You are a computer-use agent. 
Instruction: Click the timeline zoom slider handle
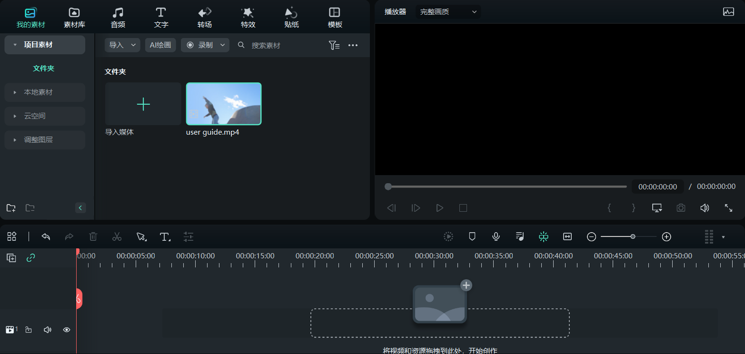[633, 236]
